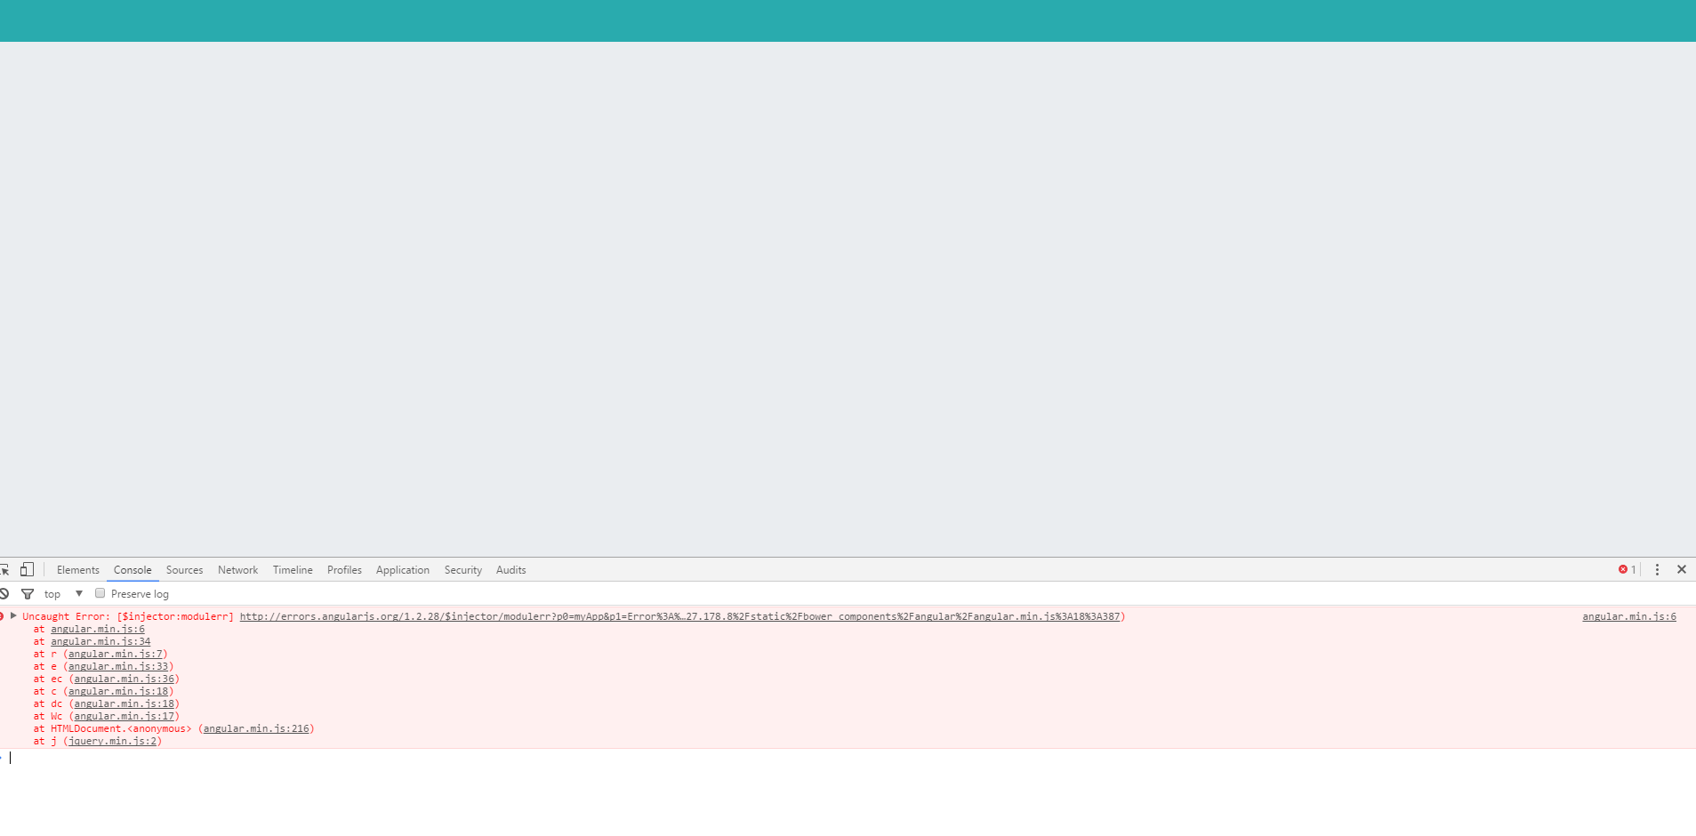Open the Application panel tab
The image size is (1696, 836).
pos(402,570)
